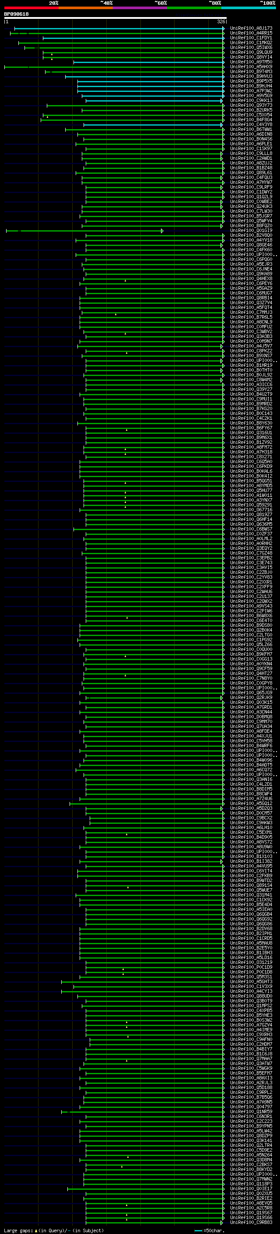280x1234 pixels.
Task: Click the cyan alignment bar of UniRef100_A8J173
Action: coord(119,29)
